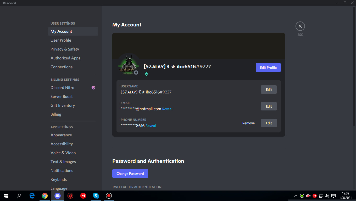Click the Edit Profile button

click(268, 68)
